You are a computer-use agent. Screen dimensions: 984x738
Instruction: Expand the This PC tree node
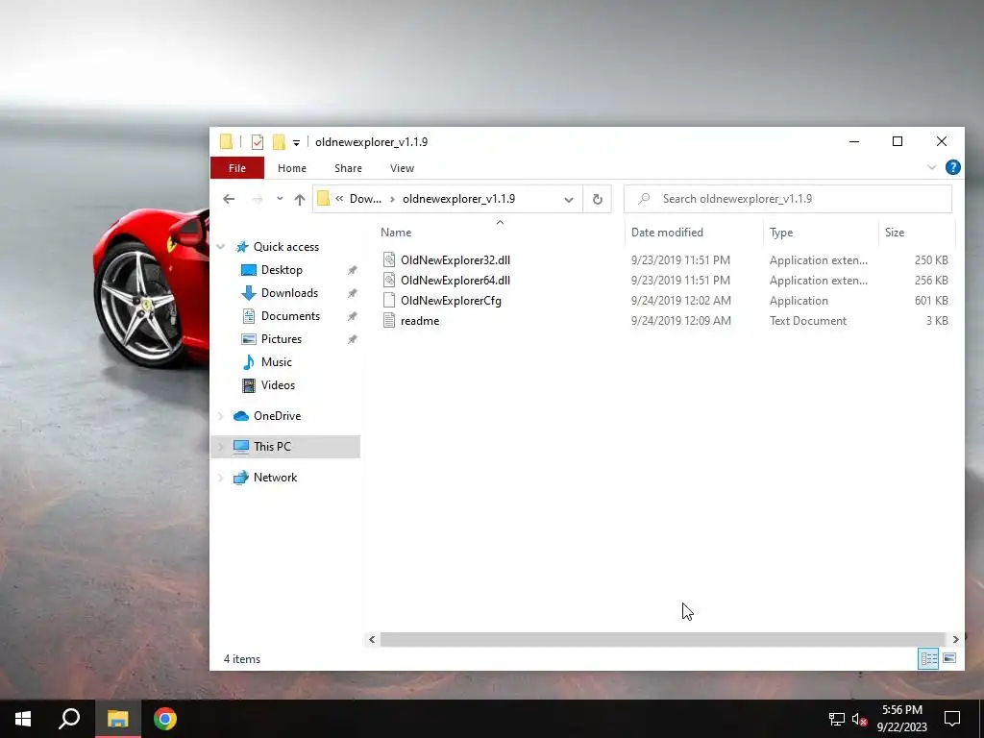coord(221,447)
